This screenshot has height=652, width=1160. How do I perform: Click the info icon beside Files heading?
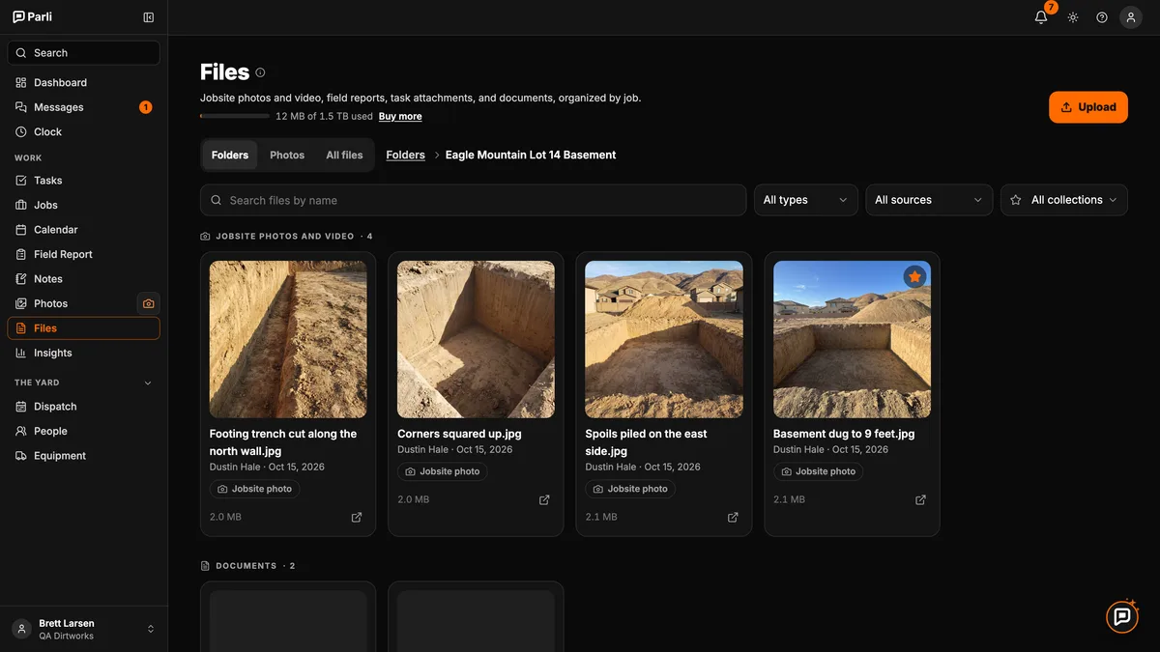click(x=260, y=72)
